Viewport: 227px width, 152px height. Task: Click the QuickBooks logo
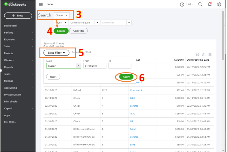coord(15,4)
